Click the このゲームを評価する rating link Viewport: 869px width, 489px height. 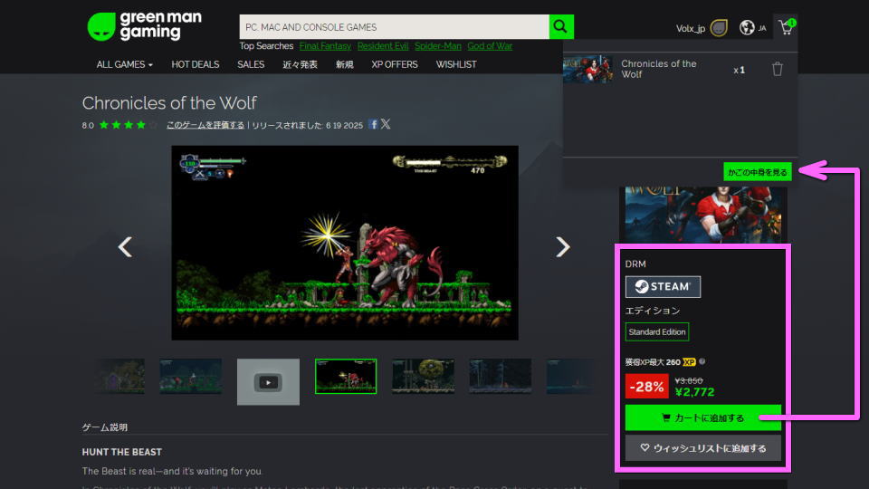pos(205,125)
